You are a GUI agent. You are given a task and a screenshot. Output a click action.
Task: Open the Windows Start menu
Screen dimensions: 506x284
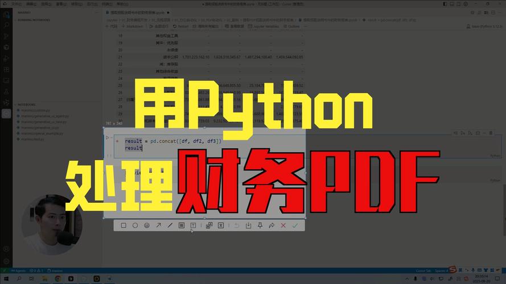6,278
